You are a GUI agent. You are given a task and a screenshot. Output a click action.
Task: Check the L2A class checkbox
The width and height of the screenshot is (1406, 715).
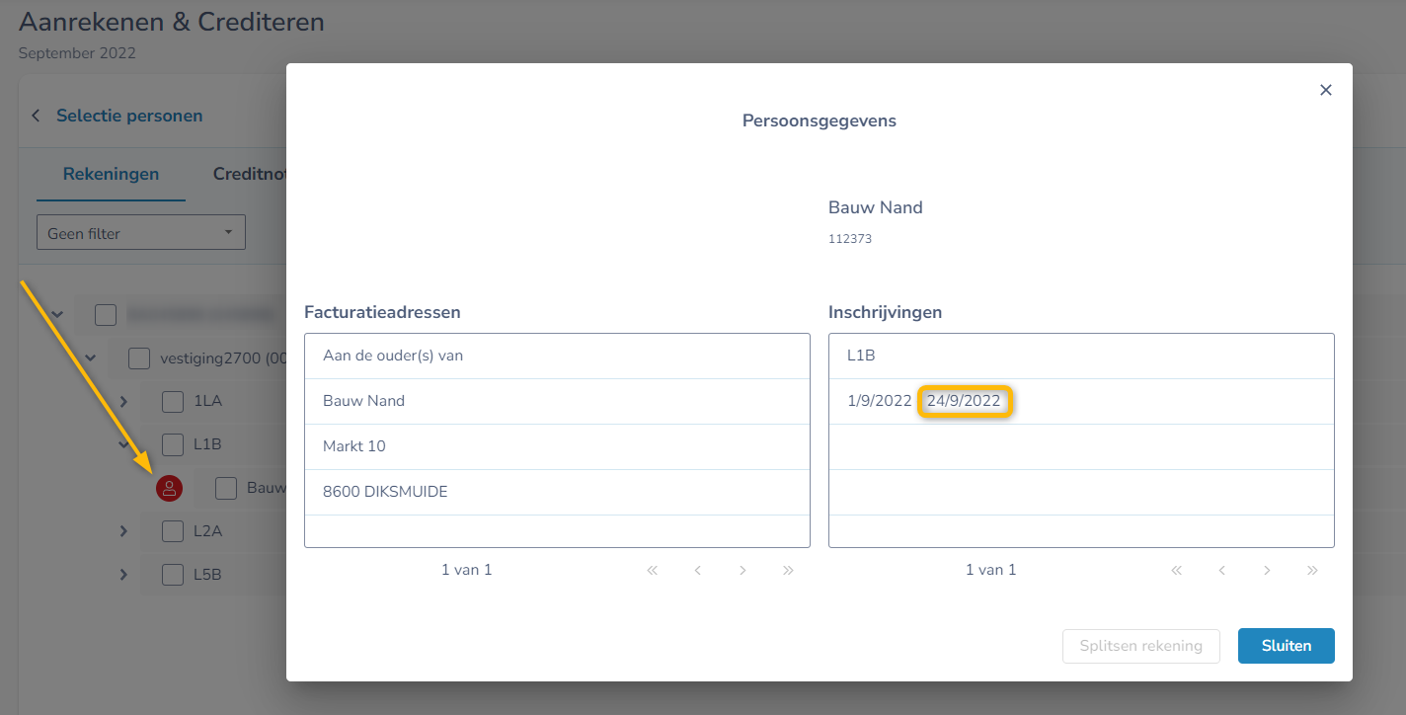pyautogui.click(x=173, y=531)
